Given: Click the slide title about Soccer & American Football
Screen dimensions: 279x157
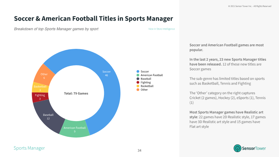Looking at the screenshot, I should (93, 18).
